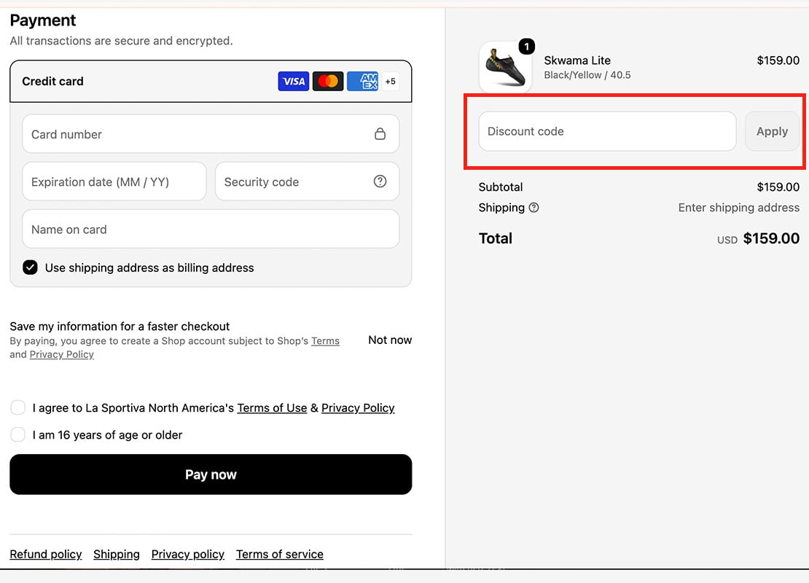
Task: Click the Apply discount button
Action: point(772,132)
